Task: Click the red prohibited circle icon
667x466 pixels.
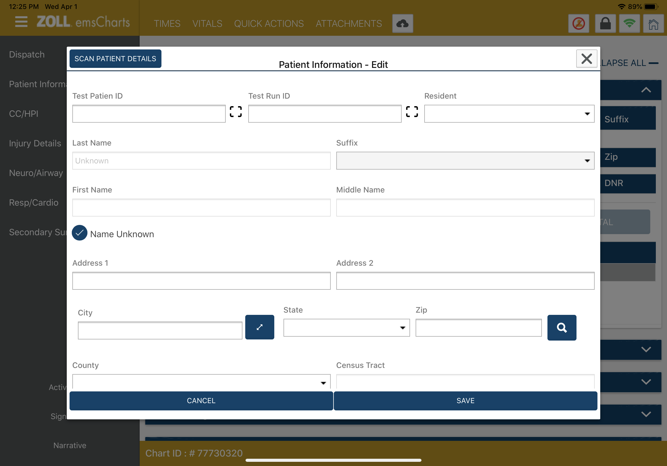Action: point(578,23)
